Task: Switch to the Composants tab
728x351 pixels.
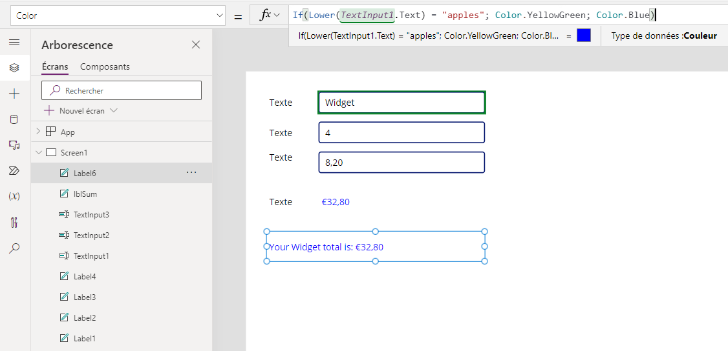Action: pos(105,66)
